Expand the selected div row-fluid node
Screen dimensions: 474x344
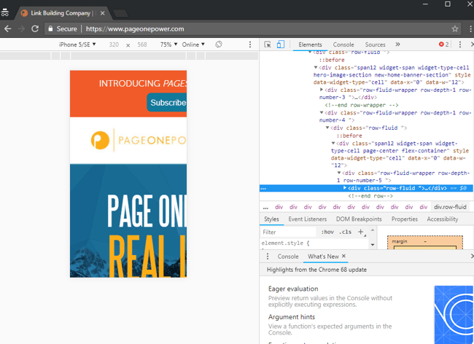pyautogui.click(x=345, y=188)
